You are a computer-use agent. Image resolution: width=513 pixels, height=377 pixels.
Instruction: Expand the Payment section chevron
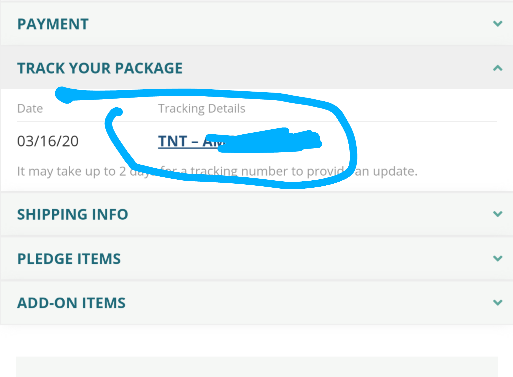(x=498, y=24)
